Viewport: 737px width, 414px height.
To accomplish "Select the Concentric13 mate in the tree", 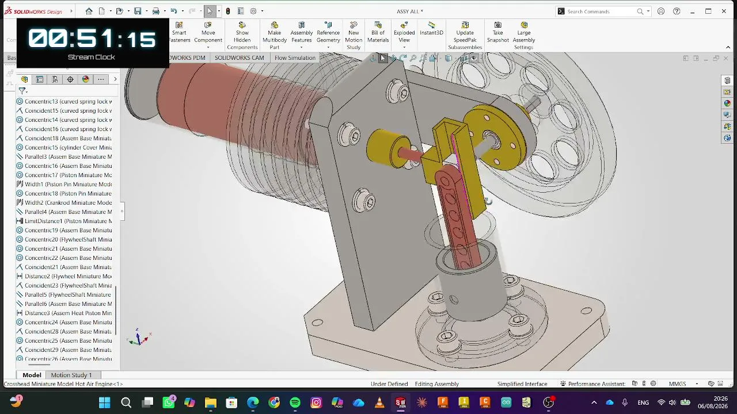I will point(64,101).
